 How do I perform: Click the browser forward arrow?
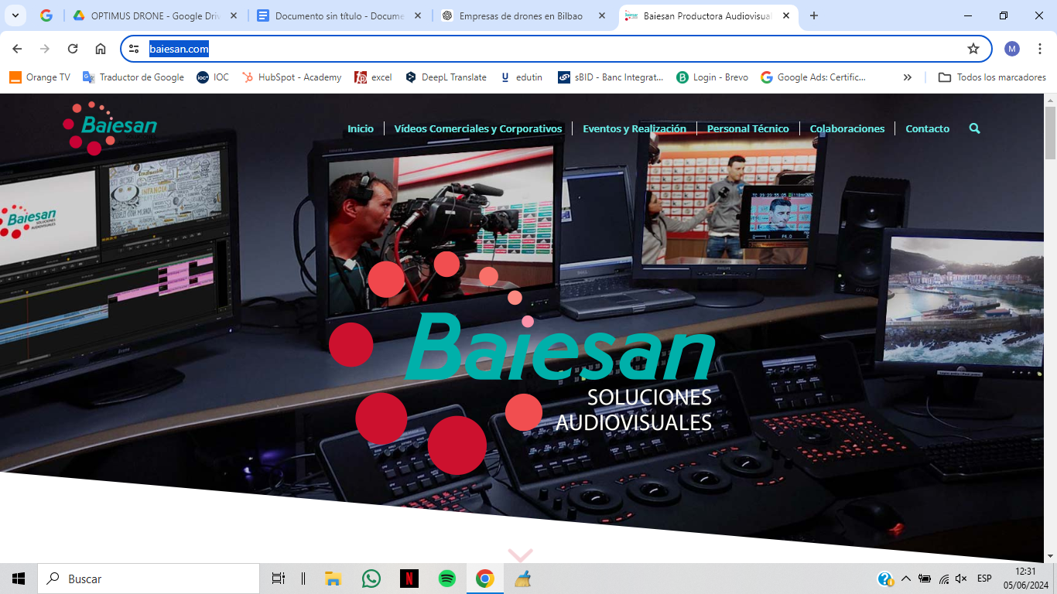pyautogui.click(x=45, y=49)
